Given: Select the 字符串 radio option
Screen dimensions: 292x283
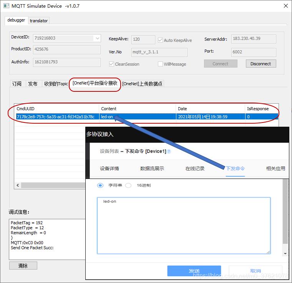Looking at the screenshot, I should coord(100,185).
